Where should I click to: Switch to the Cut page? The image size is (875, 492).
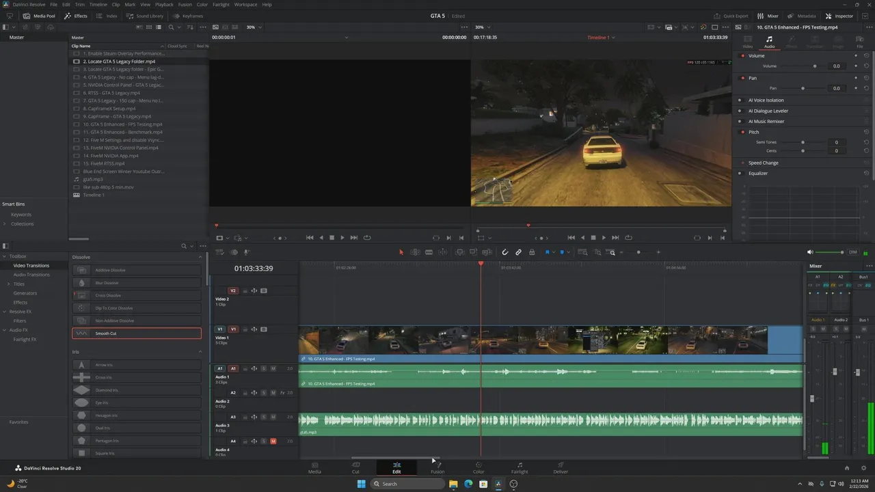click(x=355, y=468)
